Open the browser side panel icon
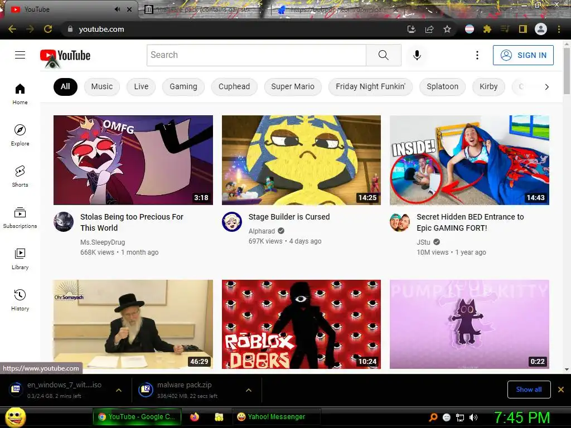The image size is (571, 428). point(523,29)
